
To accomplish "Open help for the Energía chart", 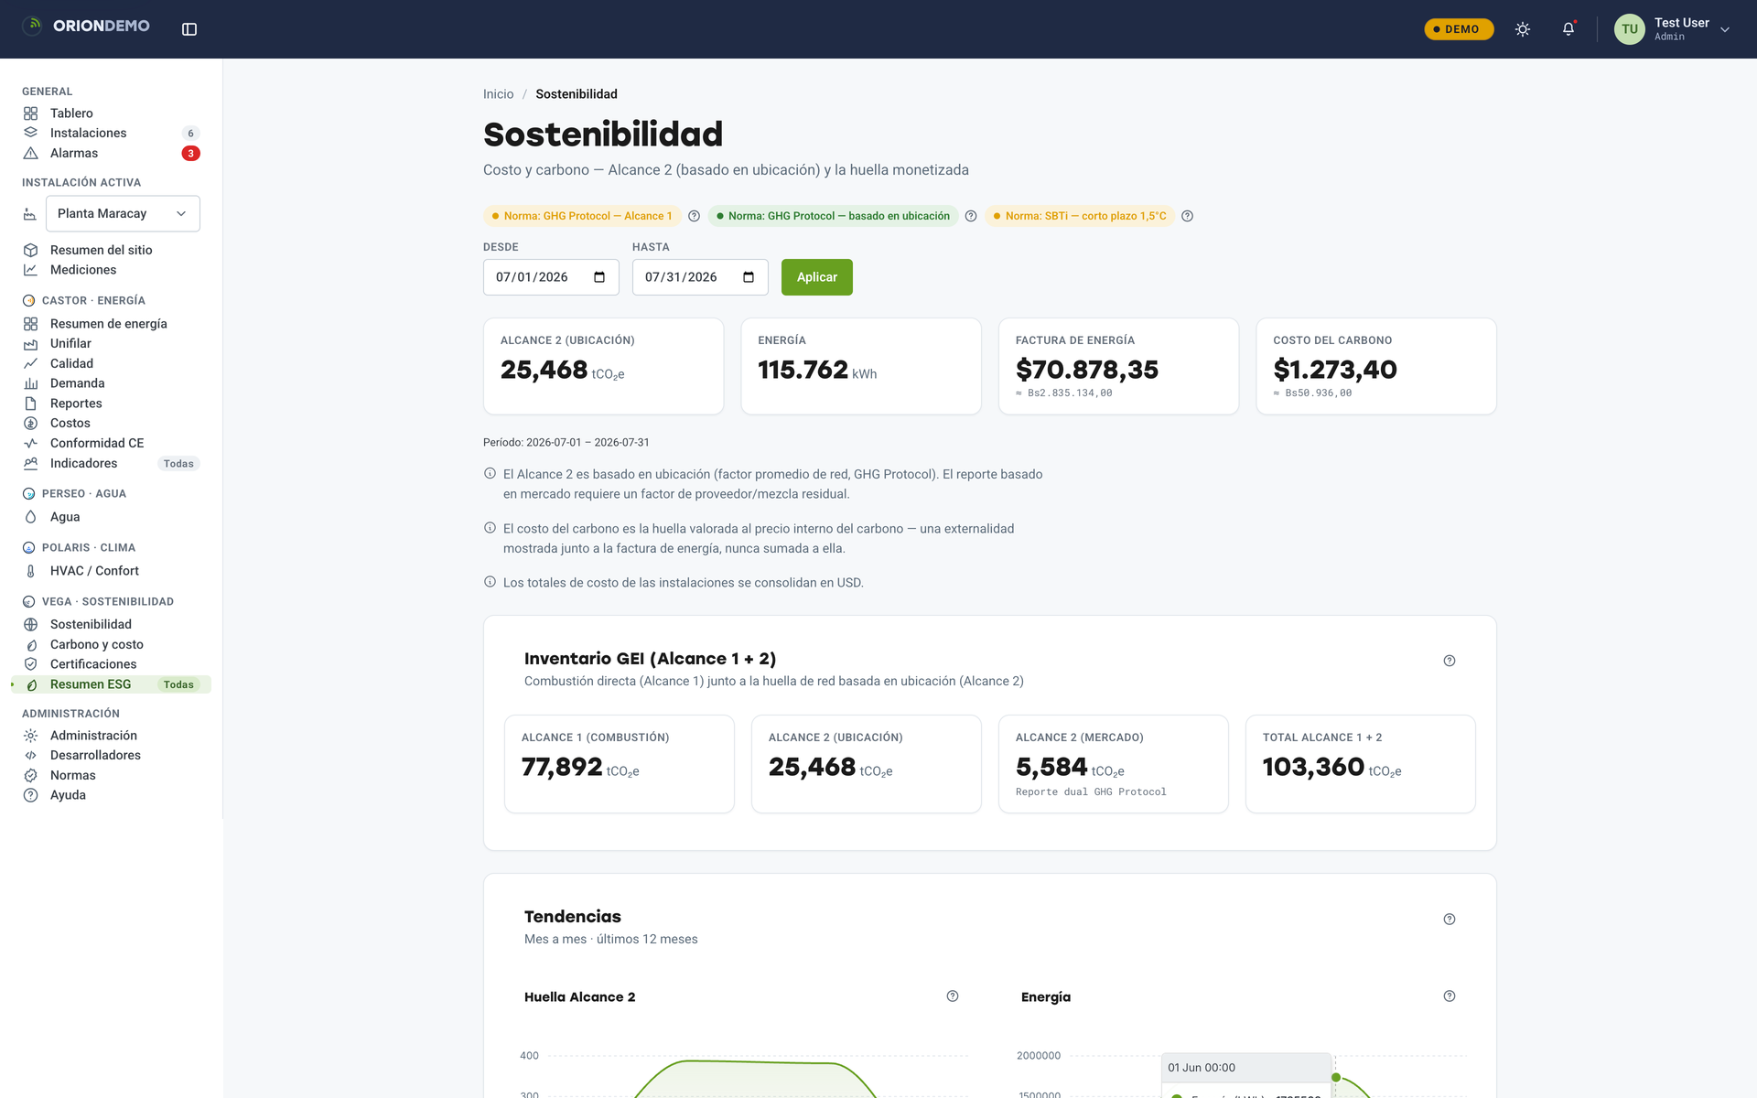I will (1450, 996).
